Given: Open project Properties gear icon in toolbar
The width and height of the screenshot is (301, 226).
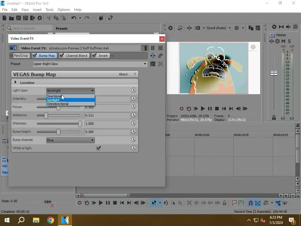Looking at the screenshot, I should coord(40,18).
